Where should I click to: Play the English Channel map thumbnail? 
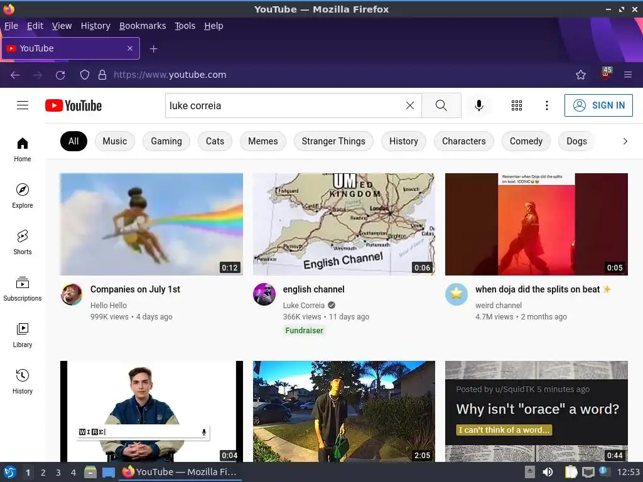[x=343, y=224]
